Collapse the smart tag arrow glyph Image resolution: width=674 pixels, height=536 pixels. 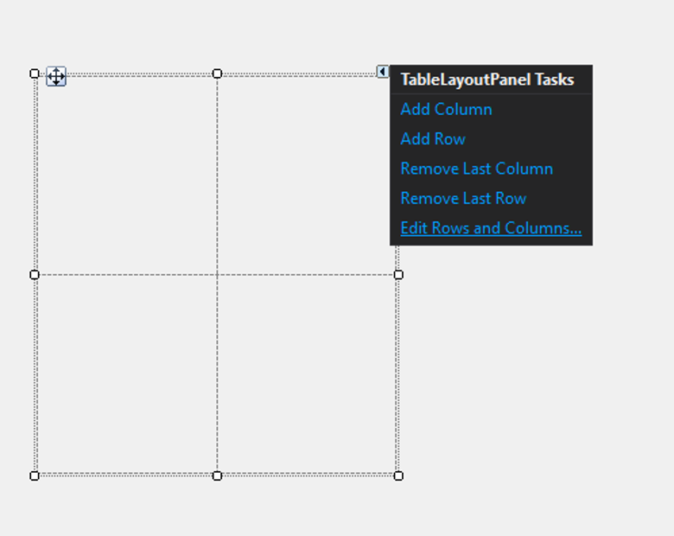[x=383, y=72]
